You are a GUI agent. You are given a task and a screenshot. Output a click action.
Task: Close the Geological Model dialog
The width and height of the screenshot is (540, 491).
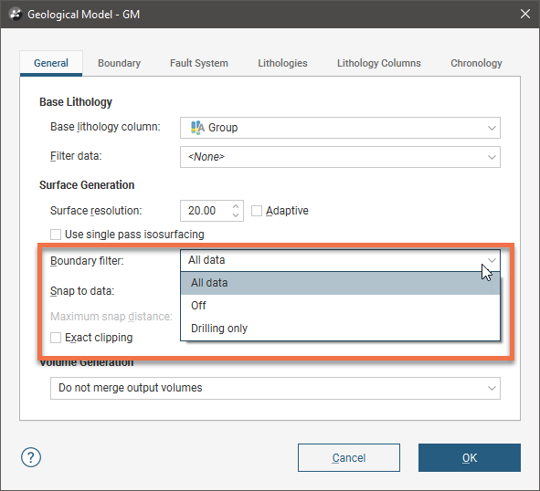(x=525, y=14)
